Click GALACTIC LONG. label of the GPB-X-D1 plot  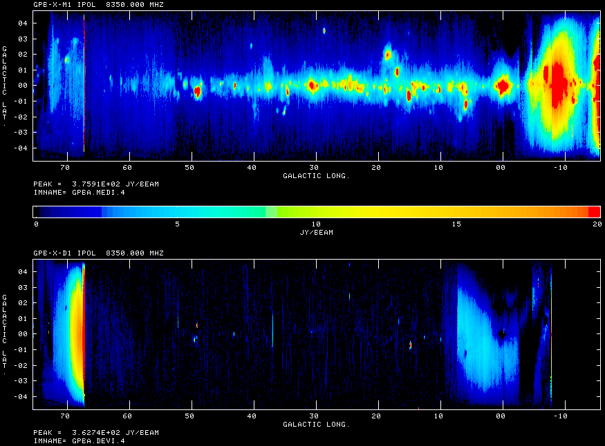pos(317,424)
